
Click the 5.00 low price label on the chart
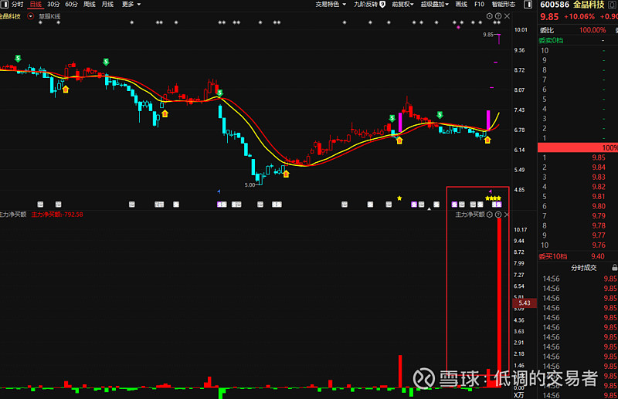[x=250, y=184]
